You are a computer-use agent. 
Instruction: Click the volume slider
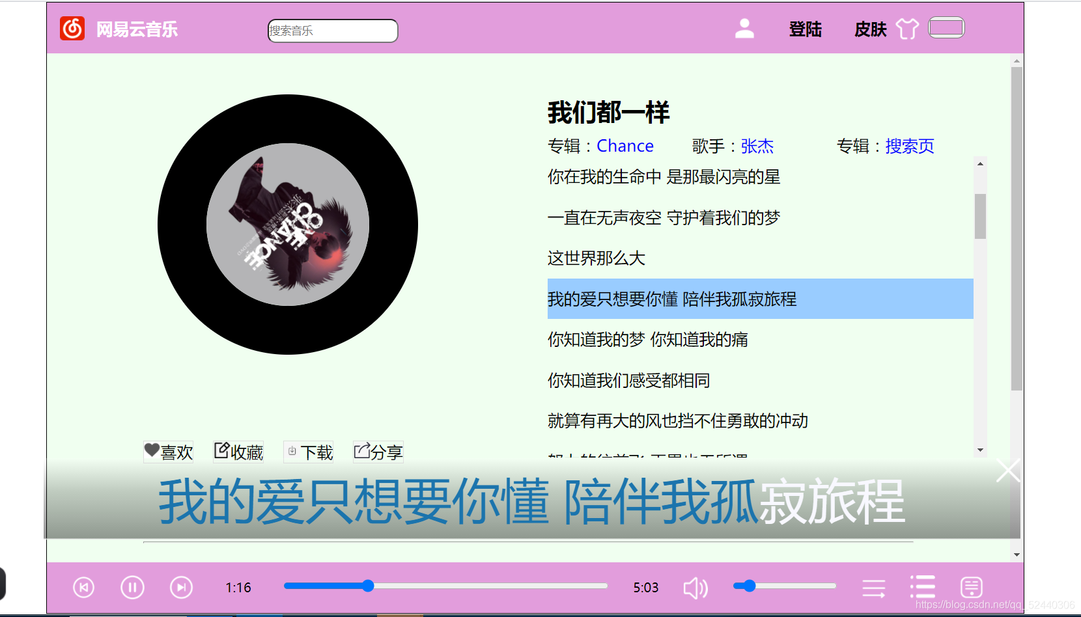[785, 586]
